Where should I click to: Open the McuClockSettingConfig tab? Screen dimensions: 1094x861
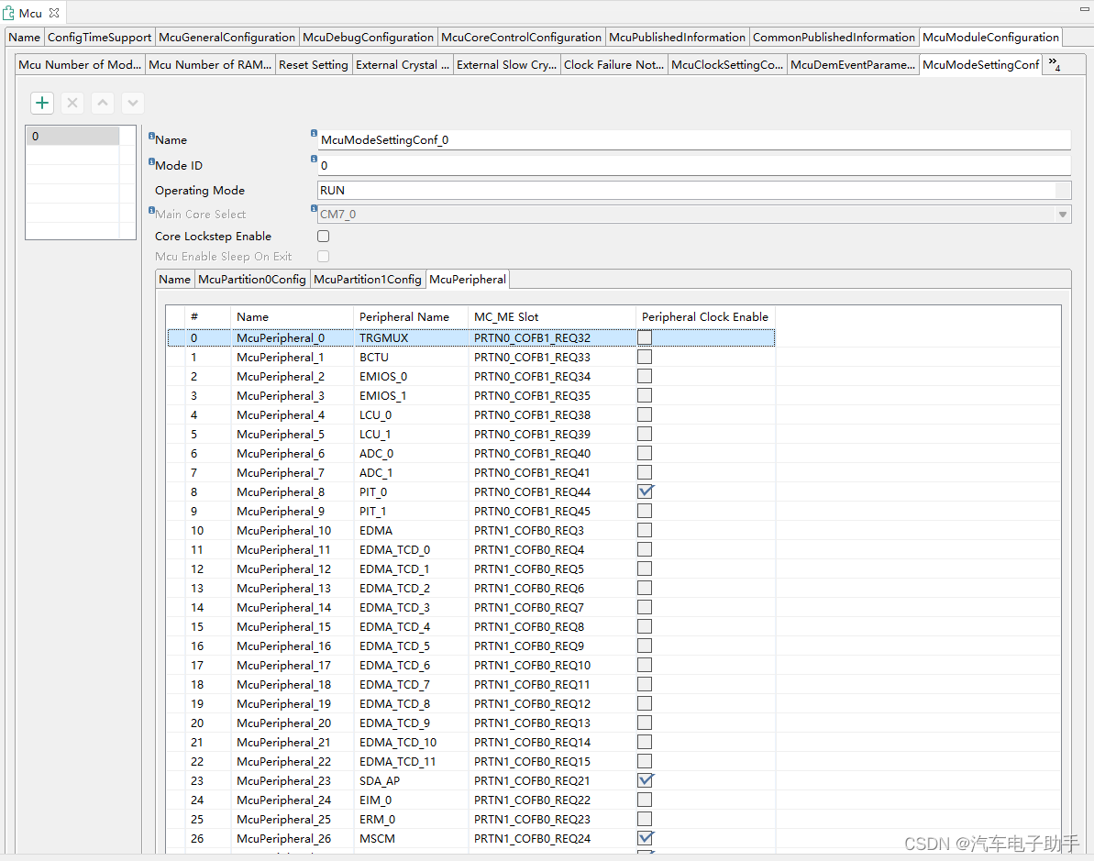click(727, 64)
